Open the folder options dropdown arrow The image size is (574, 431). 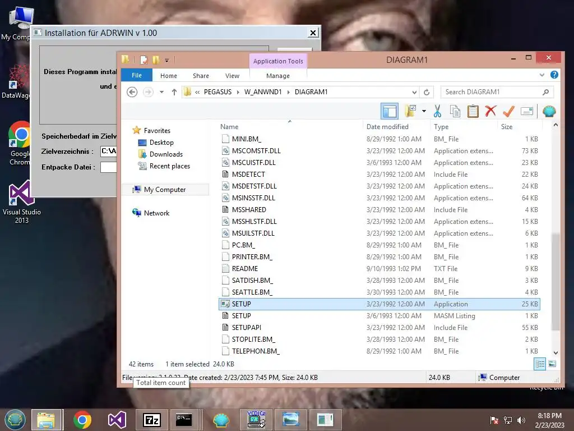pyautogui.click(x=424, y=111)
